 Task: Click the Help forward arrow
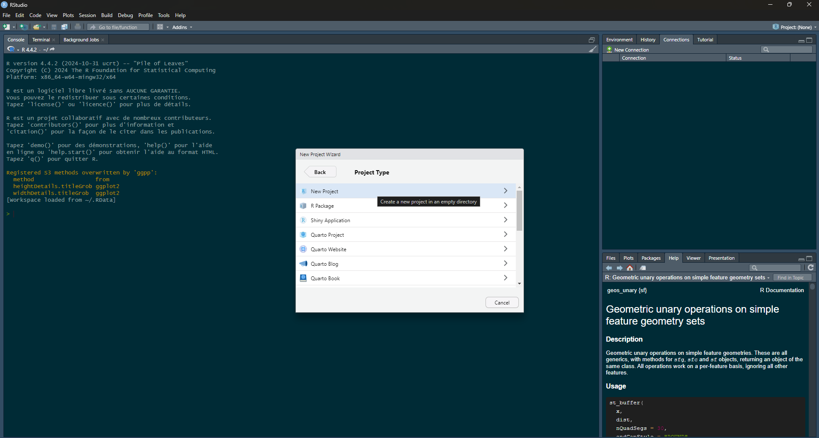coord(620,268)
